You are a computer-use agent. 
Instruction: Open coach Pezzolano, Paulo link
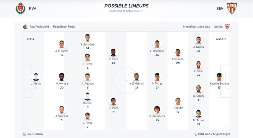(64, 27)
